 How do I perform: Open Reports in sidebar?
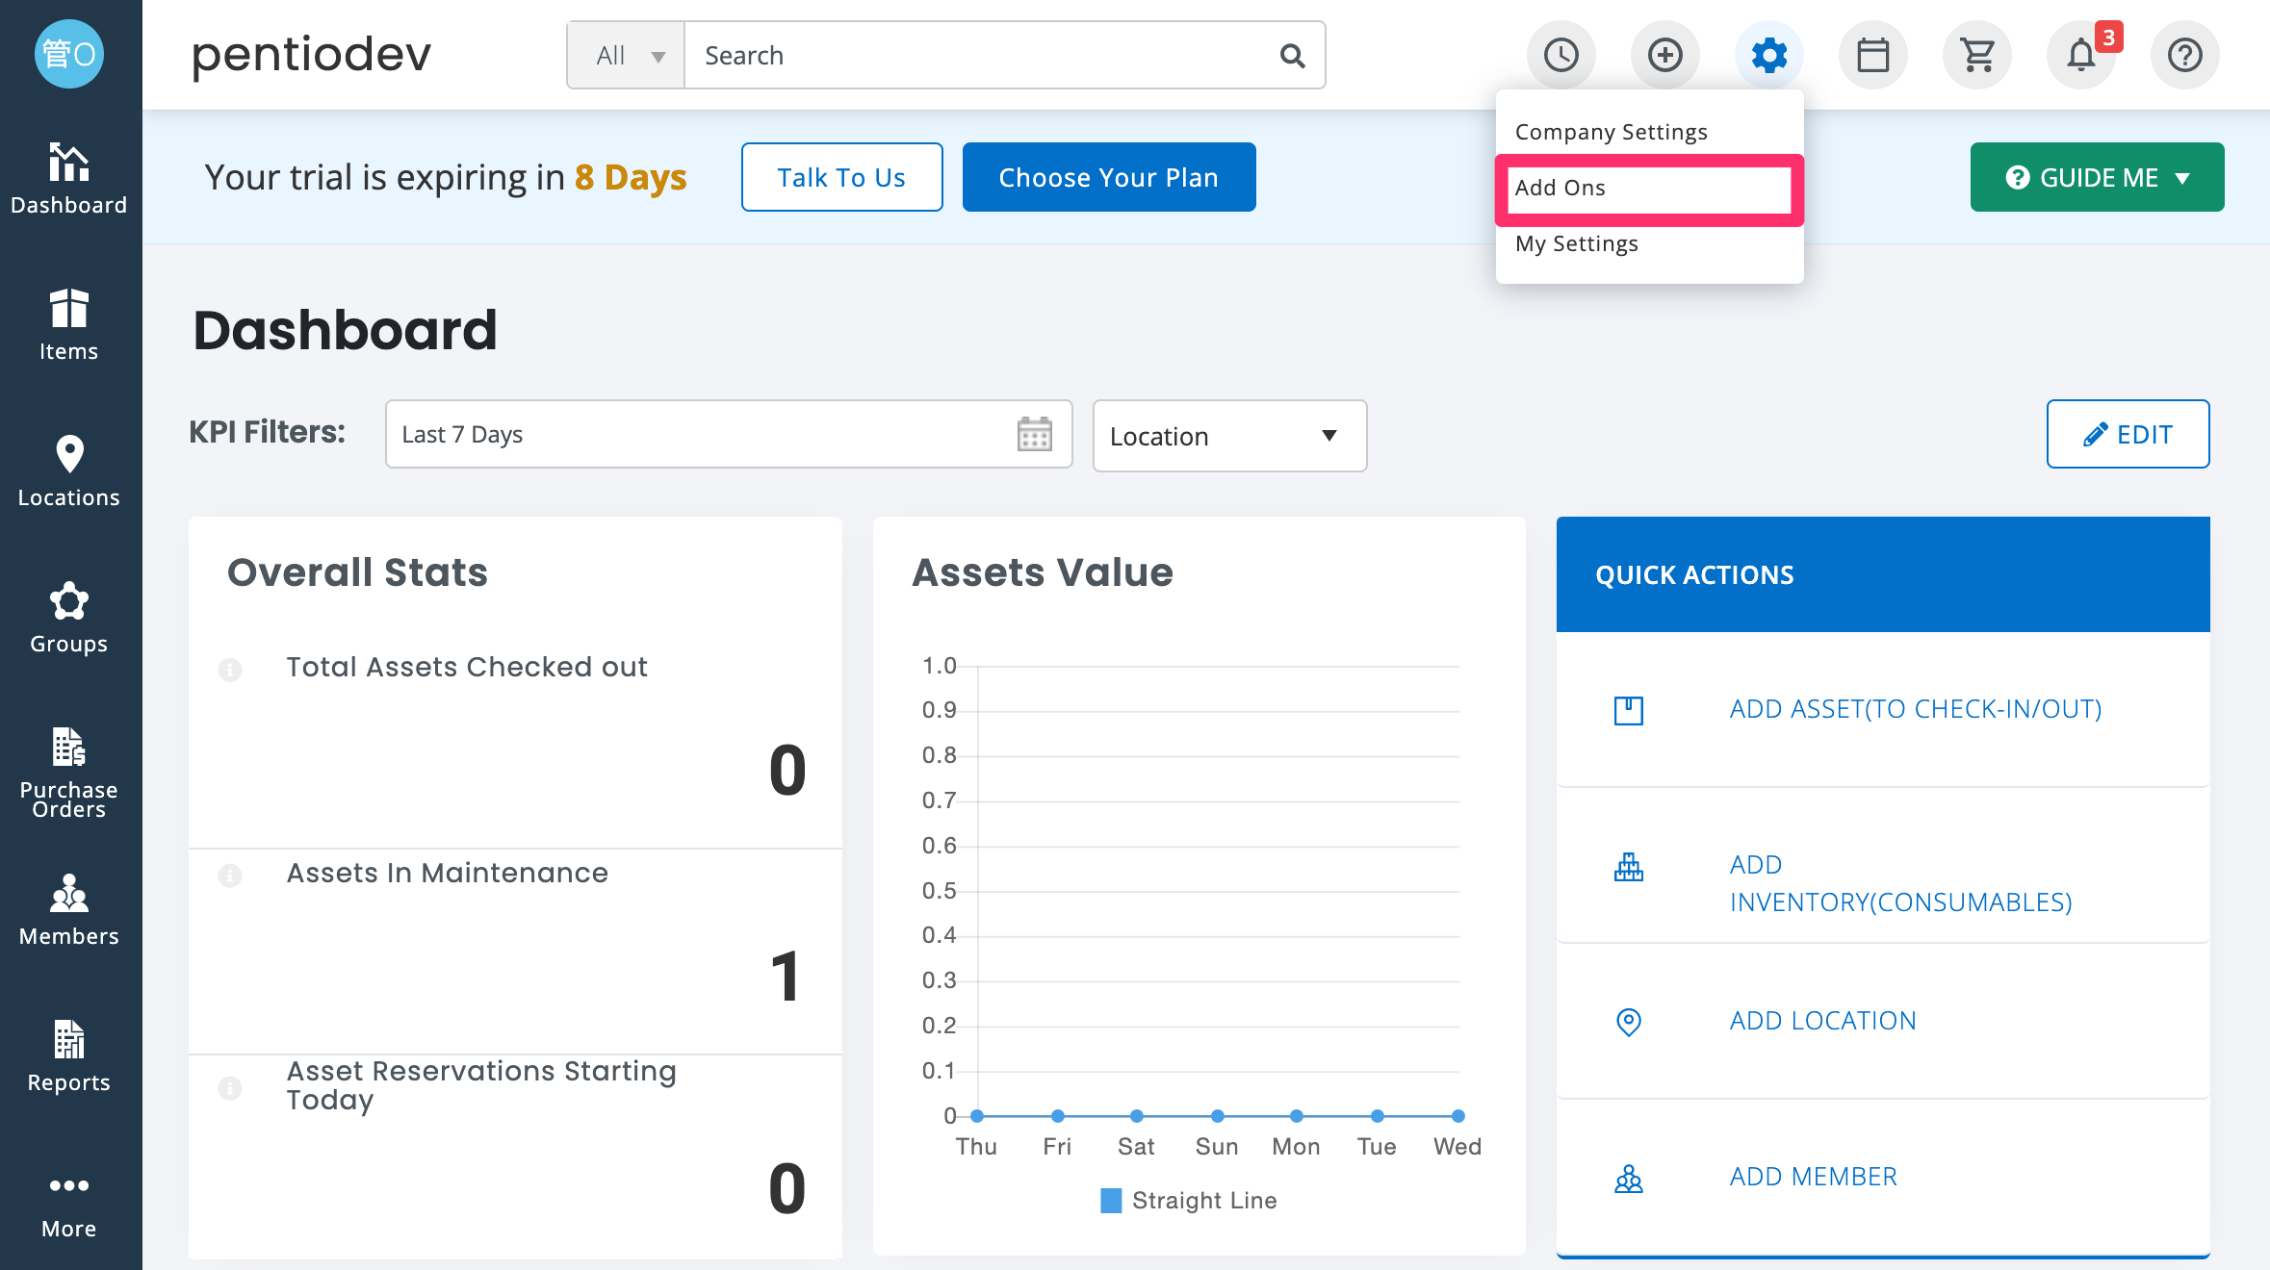tap(69, 1055)
